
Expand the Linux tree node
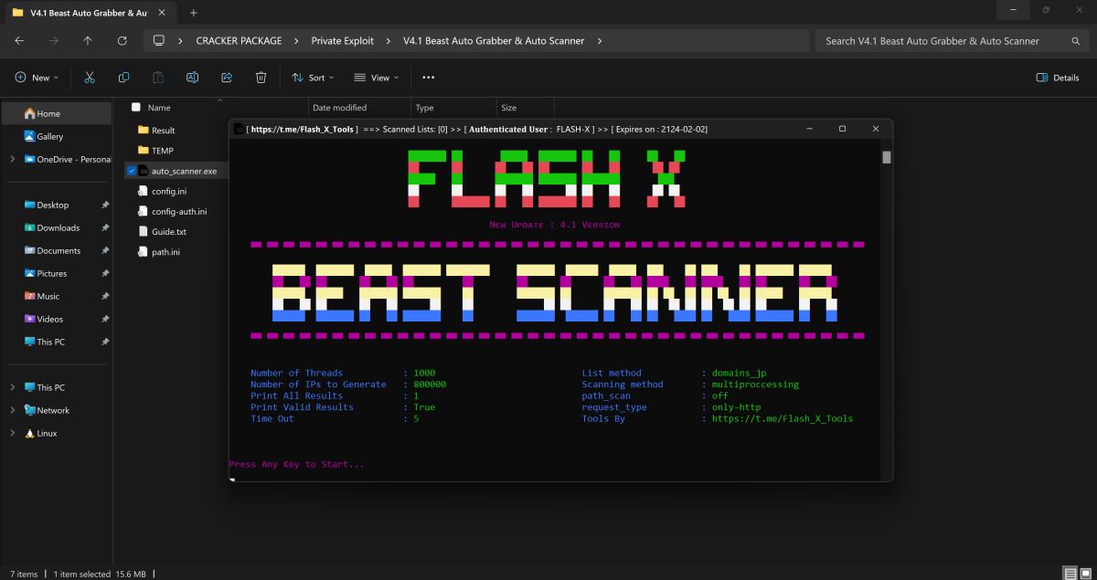pyautogui.click(x=12, y=433)
